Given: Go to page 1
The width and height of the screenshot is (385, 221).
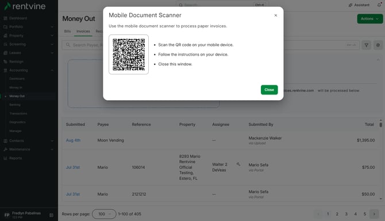Looking at the screenshot, I should click(328, 214).
